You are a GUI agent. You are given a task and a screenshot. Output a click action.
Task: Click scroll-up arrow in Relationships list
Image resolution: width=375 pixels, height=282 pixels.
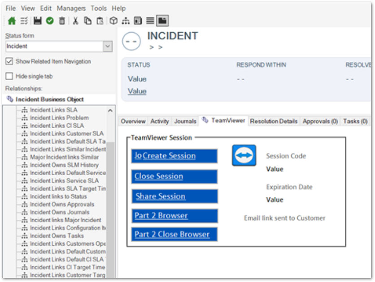pyautogui.click(x=110, y=110)
